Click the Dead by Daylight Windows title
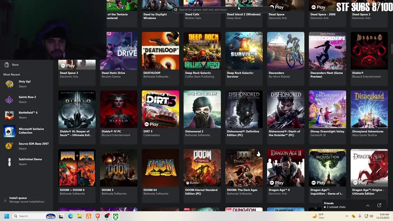Viewport: 393px width, 221px height. (x=155, y=16)
